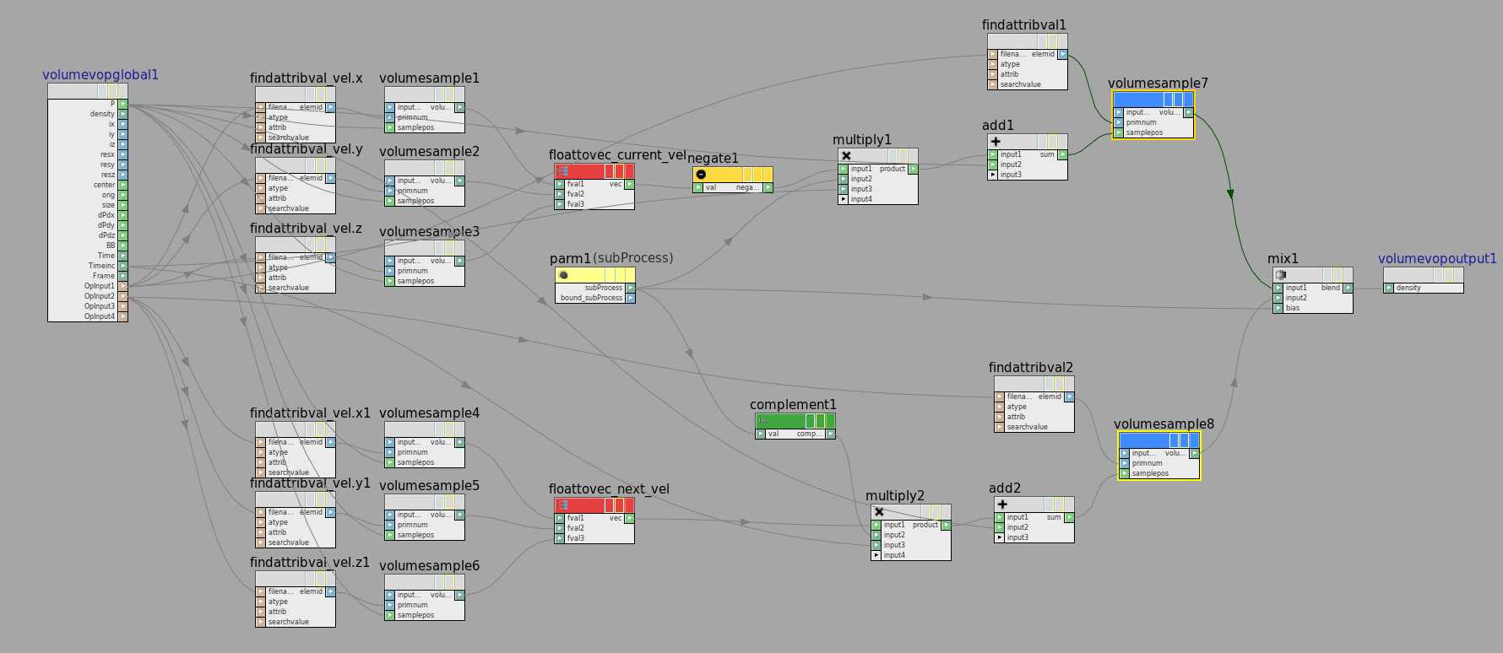Select the floattovec_next_vel node name label
1503x653 pixels.
point(609,489)
